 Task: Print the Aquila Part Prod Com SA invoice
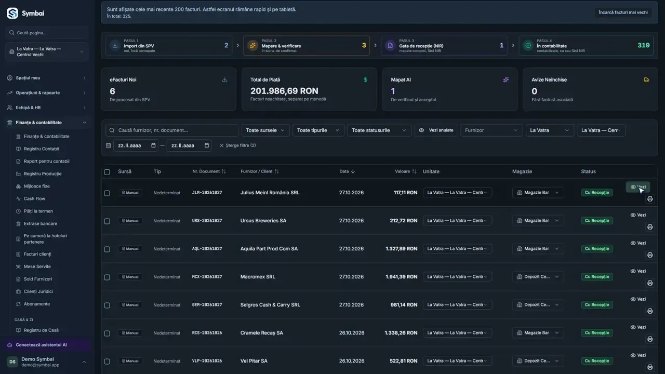click(x=650, y=255)
